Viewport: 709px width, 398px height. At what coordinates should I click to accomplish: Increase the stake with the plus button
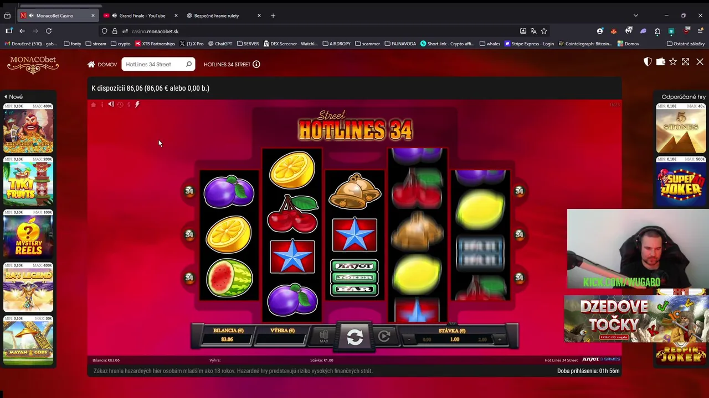point(500,339)
